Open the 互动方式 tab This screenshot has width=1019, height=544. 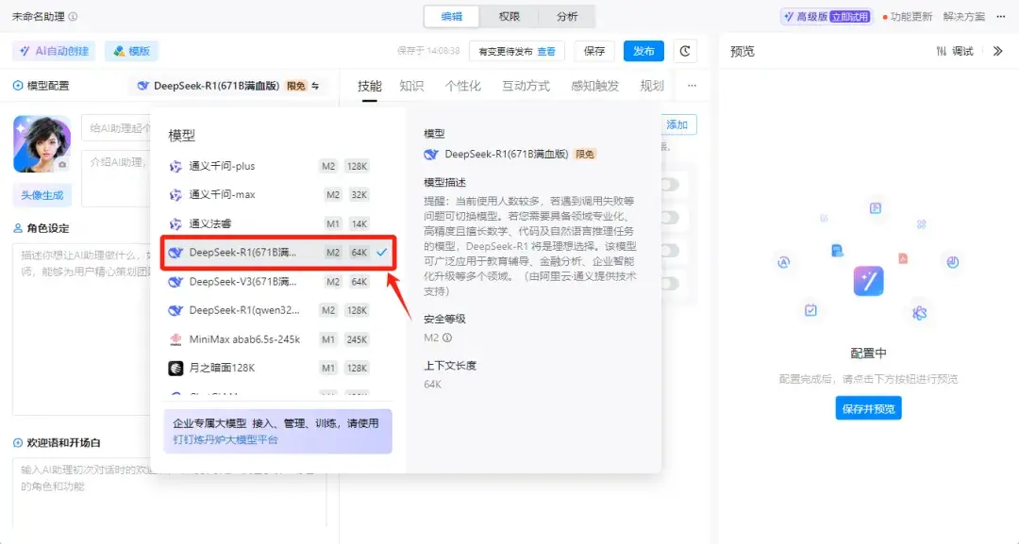pos(526,86)
